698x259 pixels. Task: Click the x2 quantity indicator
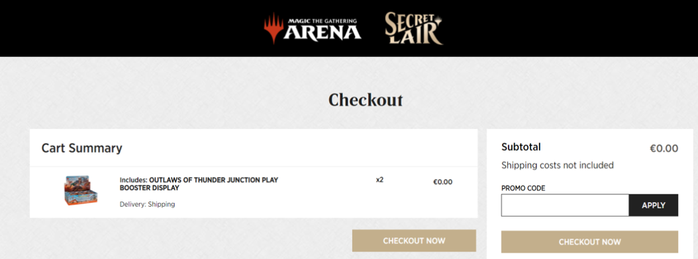coord(379,180)
